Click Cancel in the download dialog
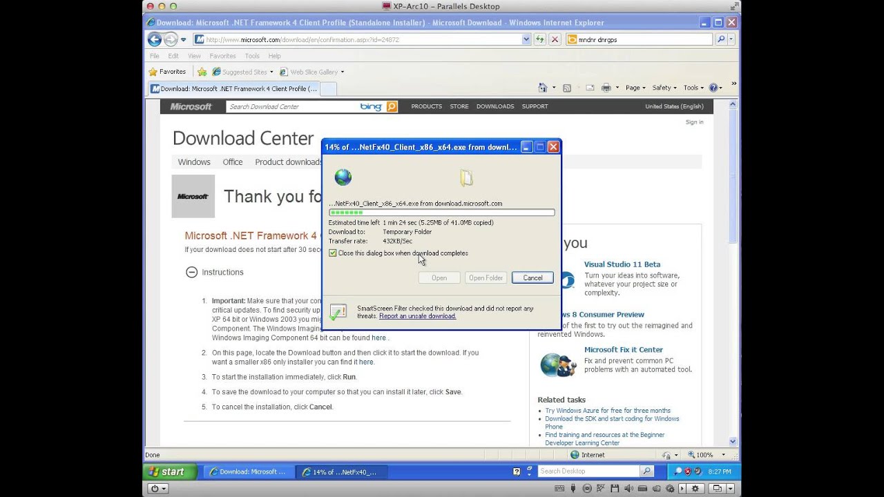Screen dimensions: 884x497 click(x=532, y=277)
